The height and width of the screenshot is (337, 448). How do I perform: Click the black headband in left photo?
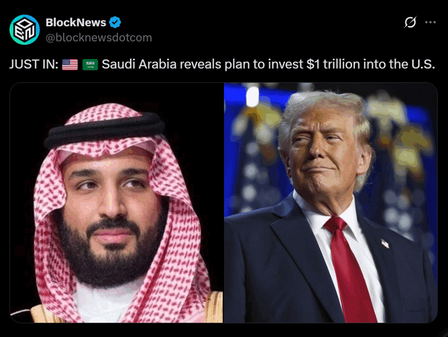coord(105,131)
